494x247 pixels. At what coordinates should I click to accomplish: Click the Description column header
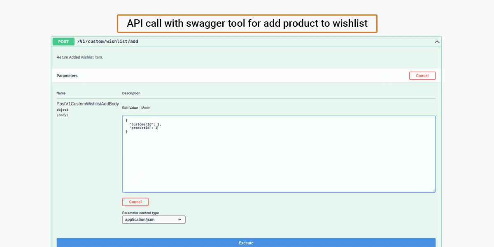[131, 93]
